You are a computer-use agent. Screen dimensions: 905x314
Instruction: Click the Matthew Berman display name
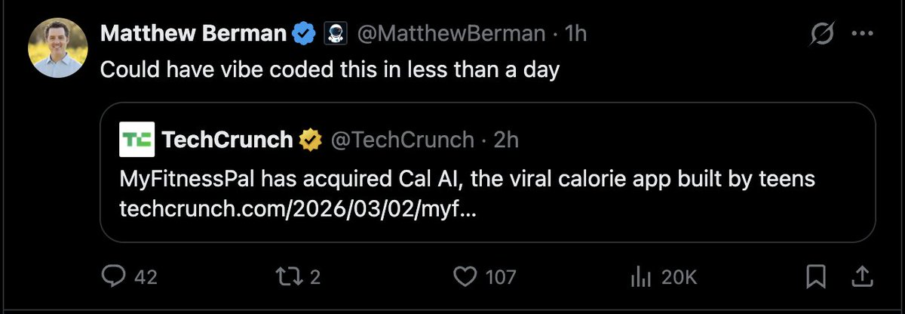[x=193, y=34]
